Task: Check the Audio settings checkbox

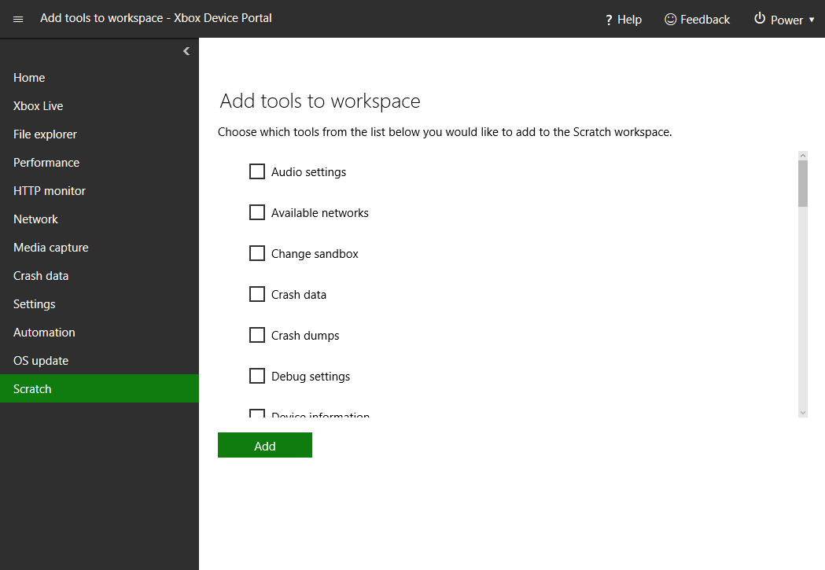Action: (x=256, y=171)
